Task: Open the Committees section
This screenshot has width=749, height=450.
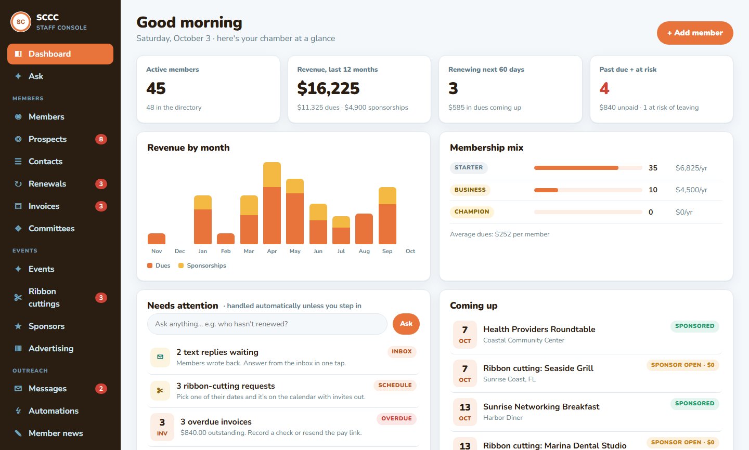Action: (x=60, y=229)
